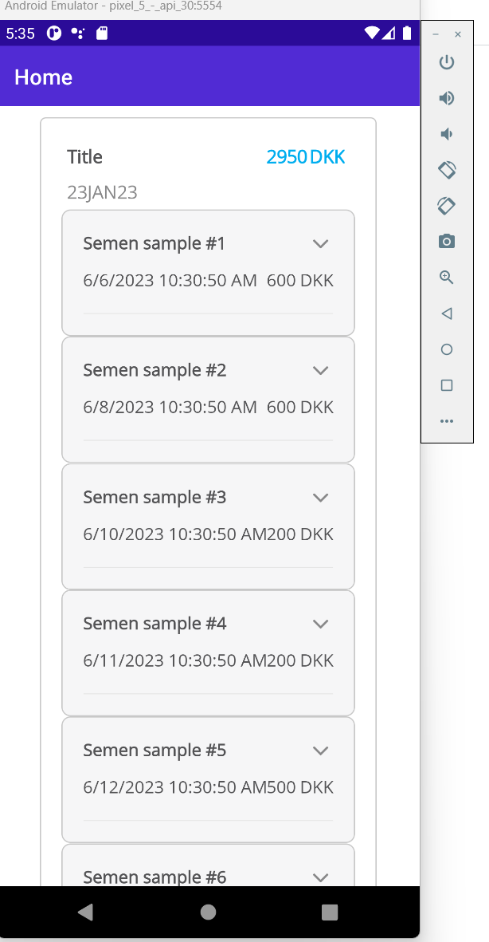Expand Semen sample #1 details
Screen dimensions: 489x942
click(x=320, y=243)
